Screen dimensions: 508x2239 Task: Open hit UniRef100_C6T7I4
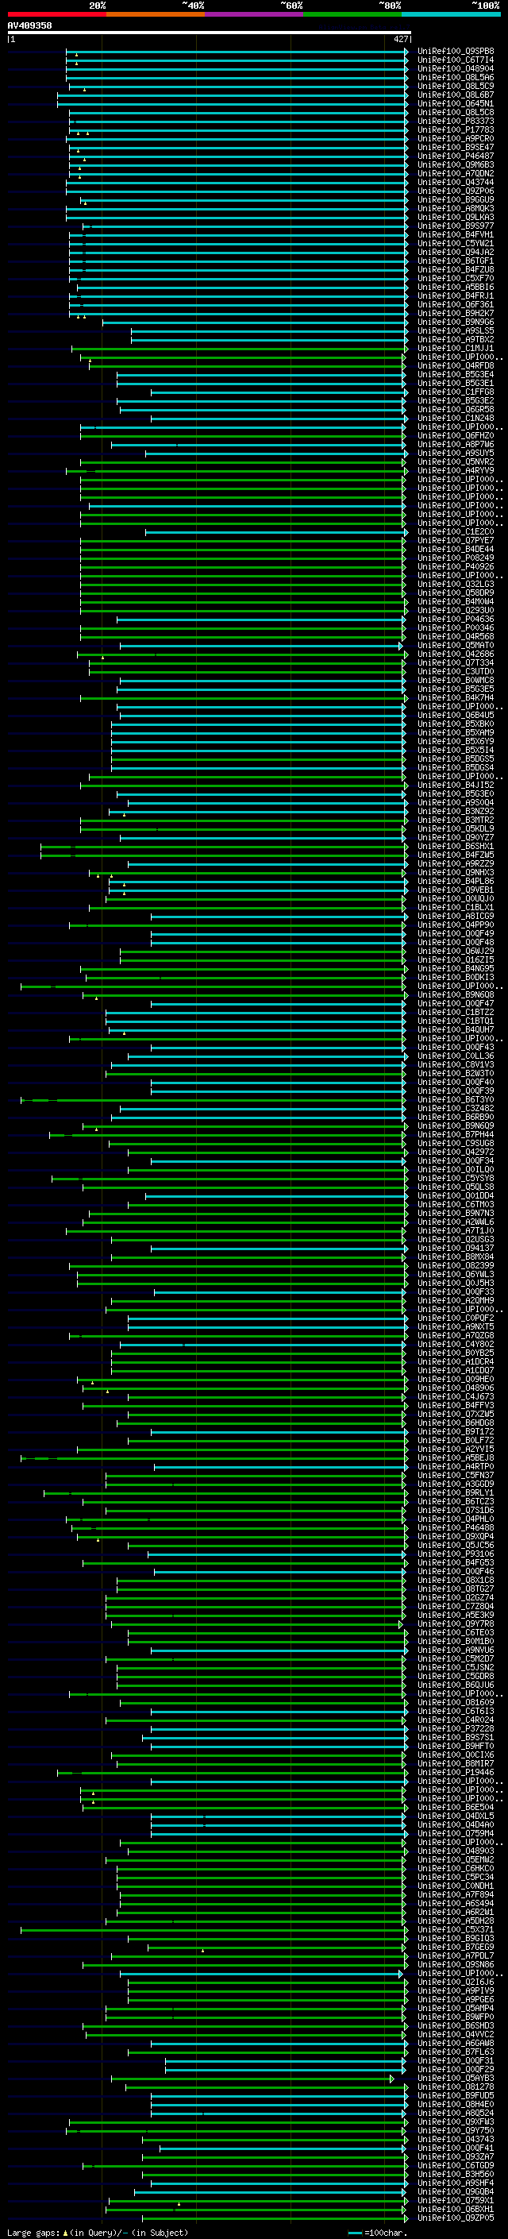coord(456,60)
